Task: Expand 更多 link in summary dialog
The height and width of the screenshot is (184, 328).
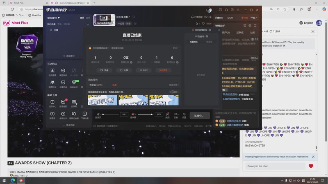Action: pos(175,48)
